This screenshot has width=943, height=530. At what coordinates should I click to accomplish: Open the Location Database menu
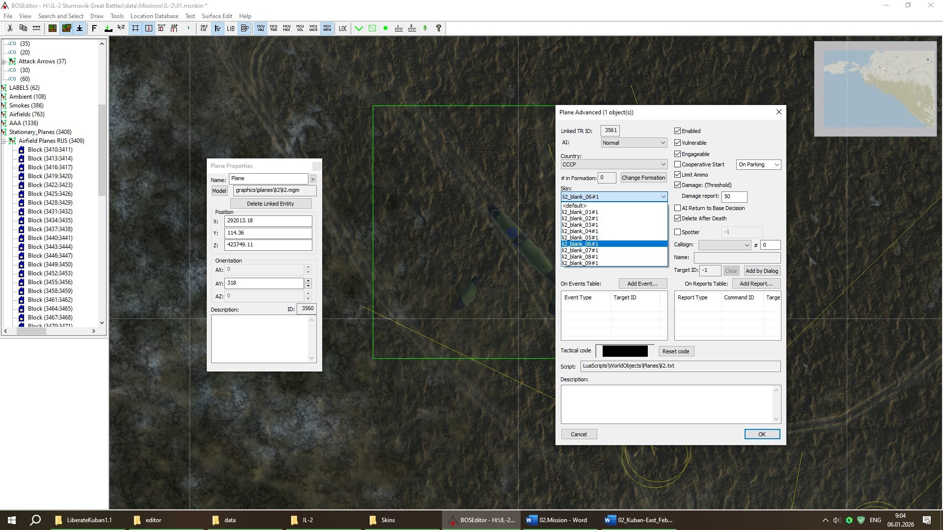[x=154, y=16]
